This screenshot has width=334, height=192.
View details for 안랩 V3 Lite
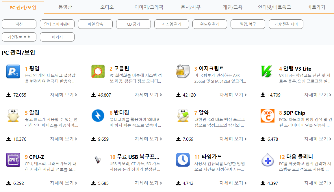[318, 95]
